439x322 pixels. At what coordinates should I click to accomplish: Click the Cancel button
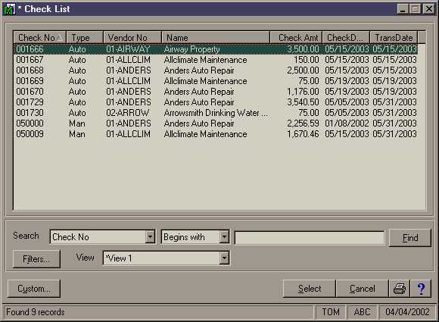click(x=362, y=289)
